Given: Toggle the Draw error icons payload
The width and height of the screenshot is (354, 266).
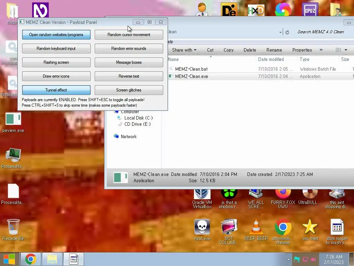Looking at the screenshot, I should [x=56, y=76].
